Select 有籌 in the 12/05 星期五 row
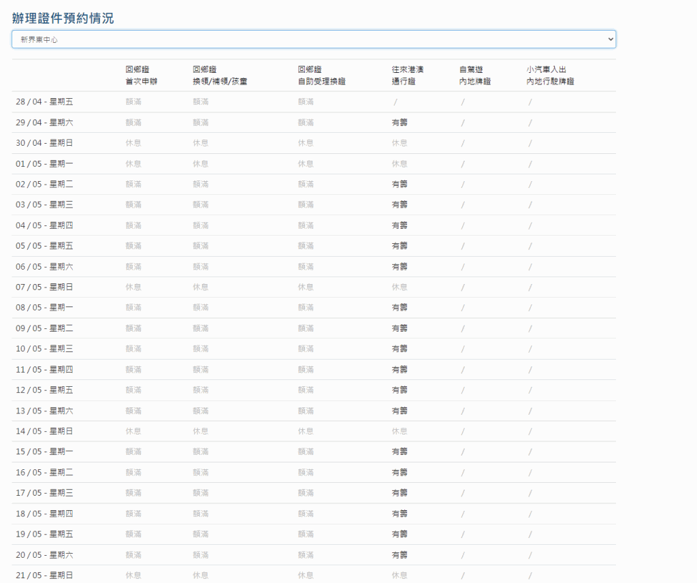697x583 pixels. [x=400, y=390]
